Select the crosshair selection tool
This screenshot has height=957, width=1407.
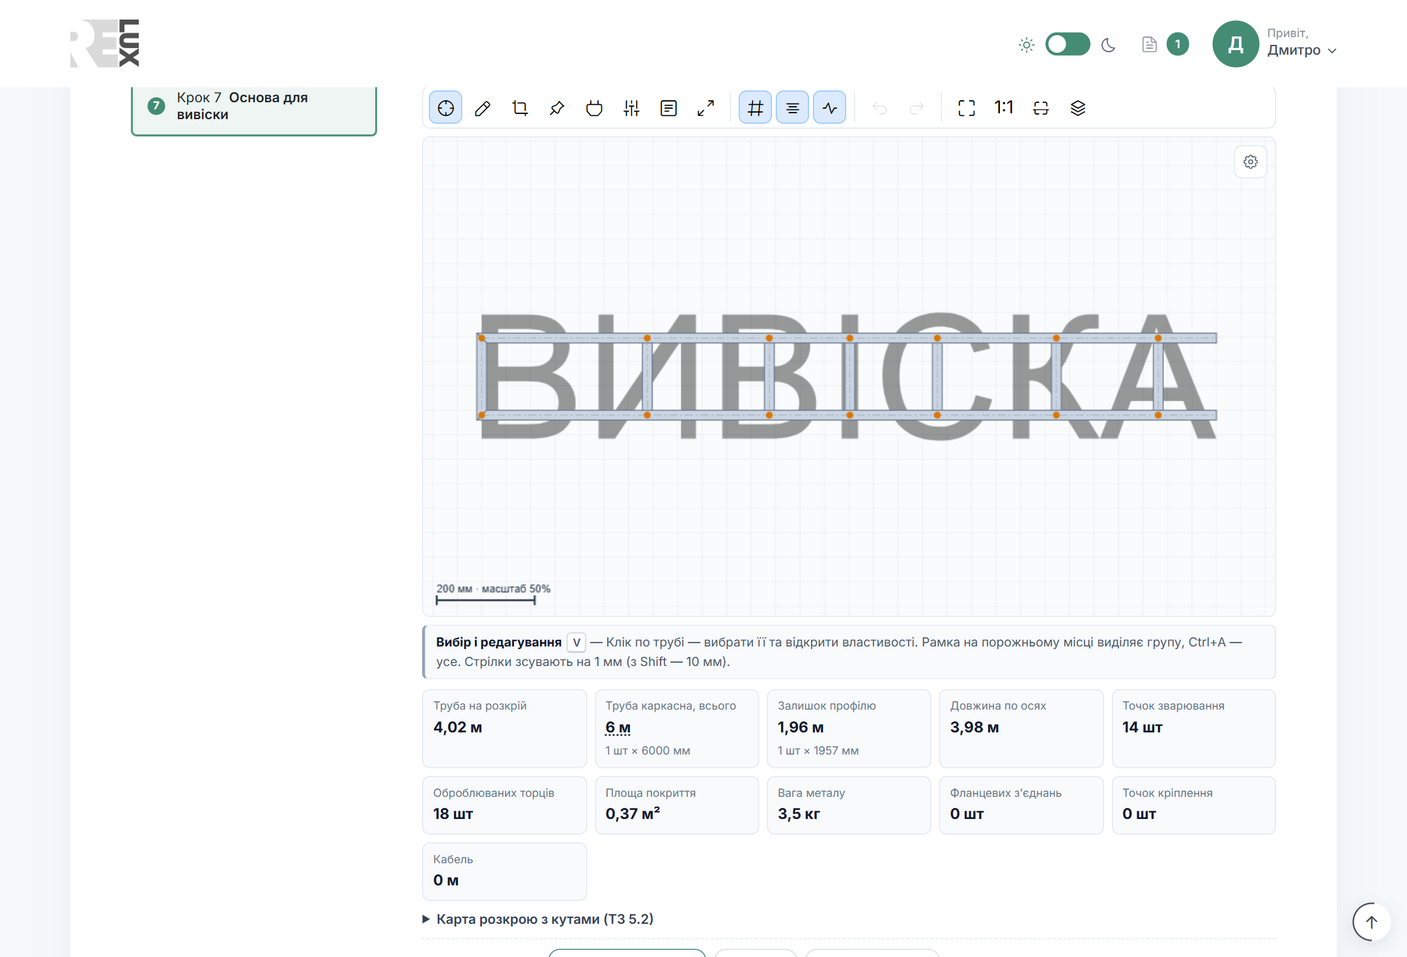[x=446, y=108]
